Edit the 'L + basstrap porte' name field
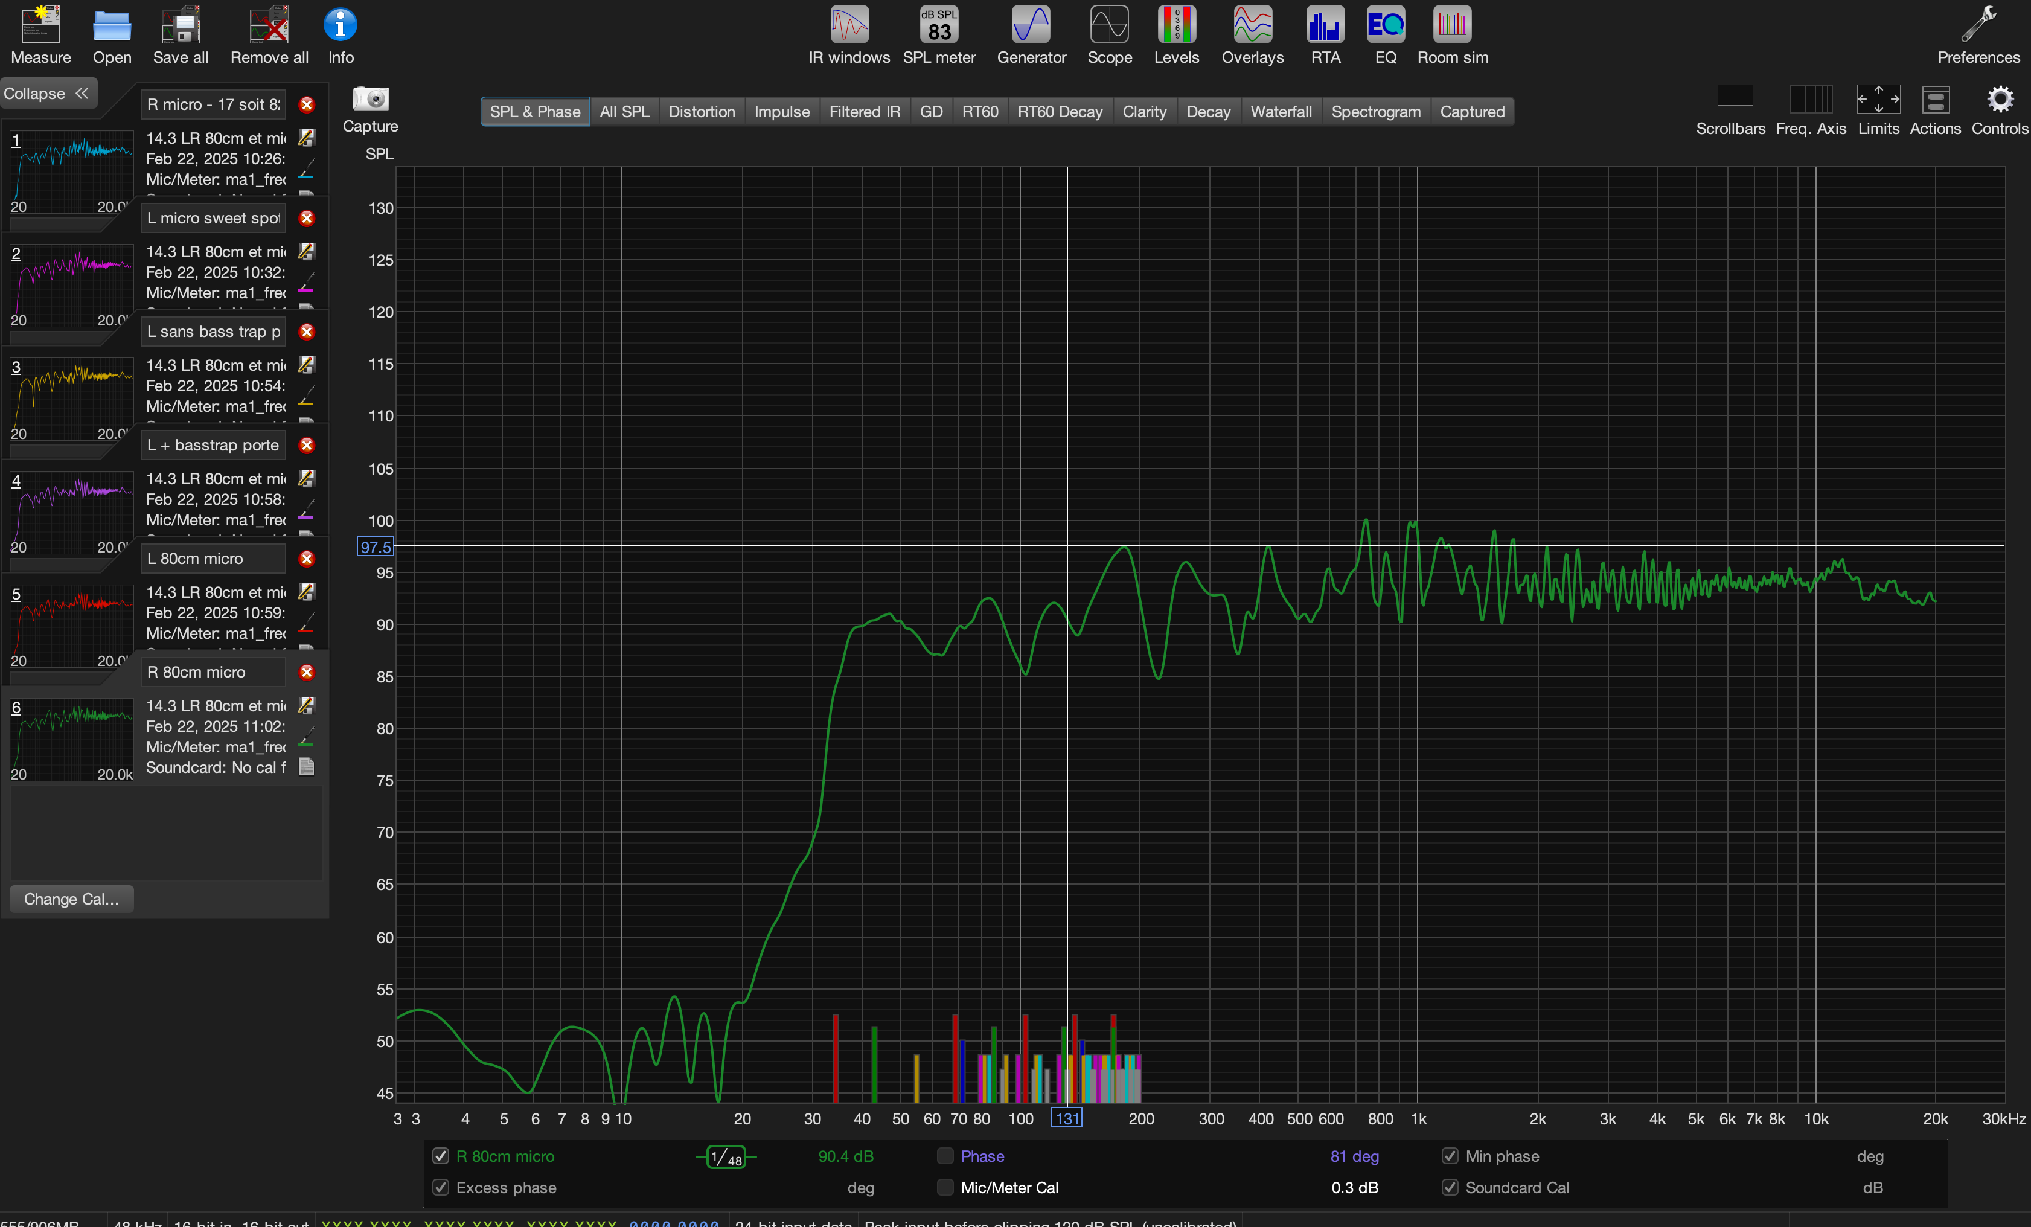 pos(214,445)
